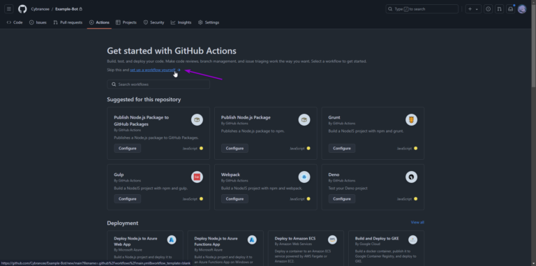Go to GitHub home via Octocat logo
536x266 pixels.
tap(22, 9)
